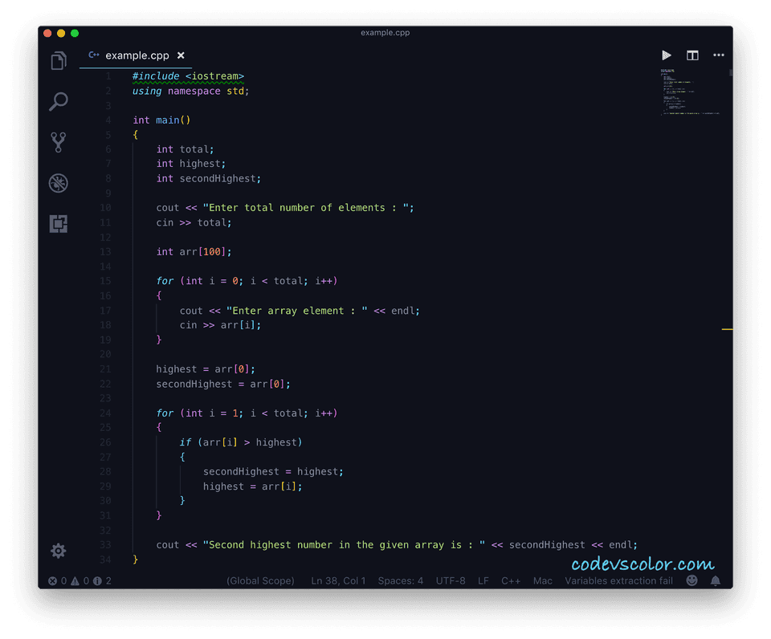Image resolution: width=771 pixels, height=639 pixels.
Task: Run the C++ file with the play icon
Action: 667,55
